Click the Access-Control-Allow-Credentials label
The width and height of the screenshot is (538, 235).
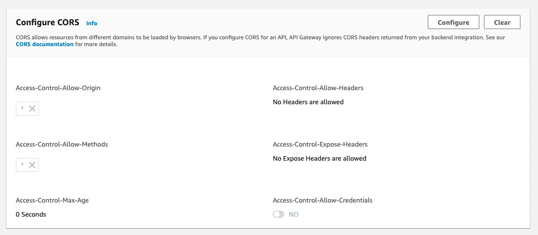(323, 200)
